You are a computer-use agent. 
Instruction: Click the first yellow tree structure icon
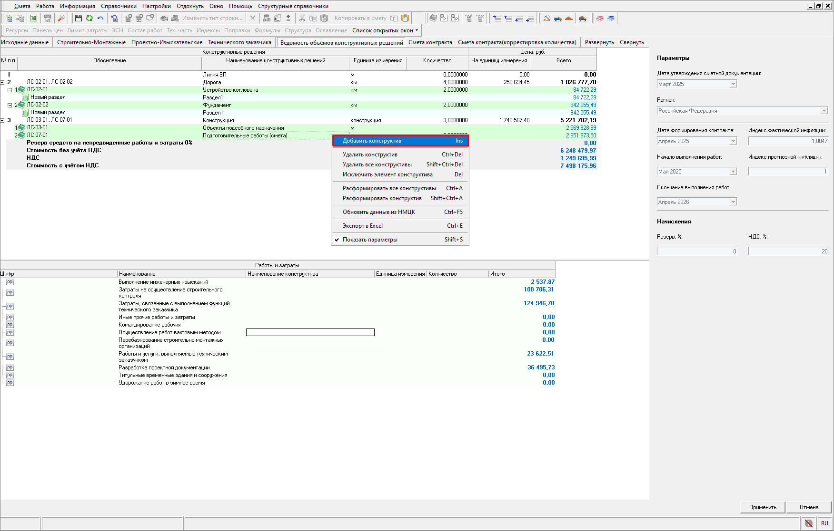[x=9, y=18]
